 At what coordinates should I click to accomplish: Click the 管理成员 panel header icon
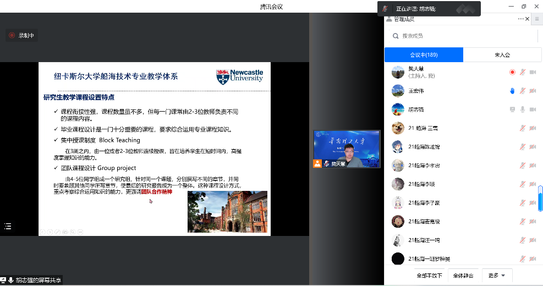point(389,19)
